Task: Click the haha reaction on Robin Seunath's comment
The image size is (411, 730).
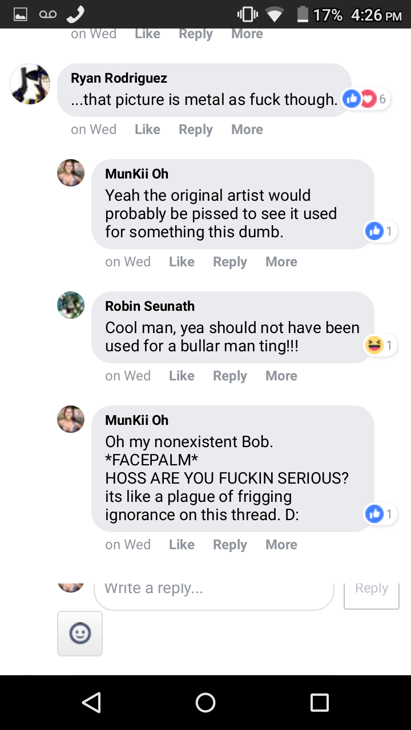Action: (x=374, y=345)
